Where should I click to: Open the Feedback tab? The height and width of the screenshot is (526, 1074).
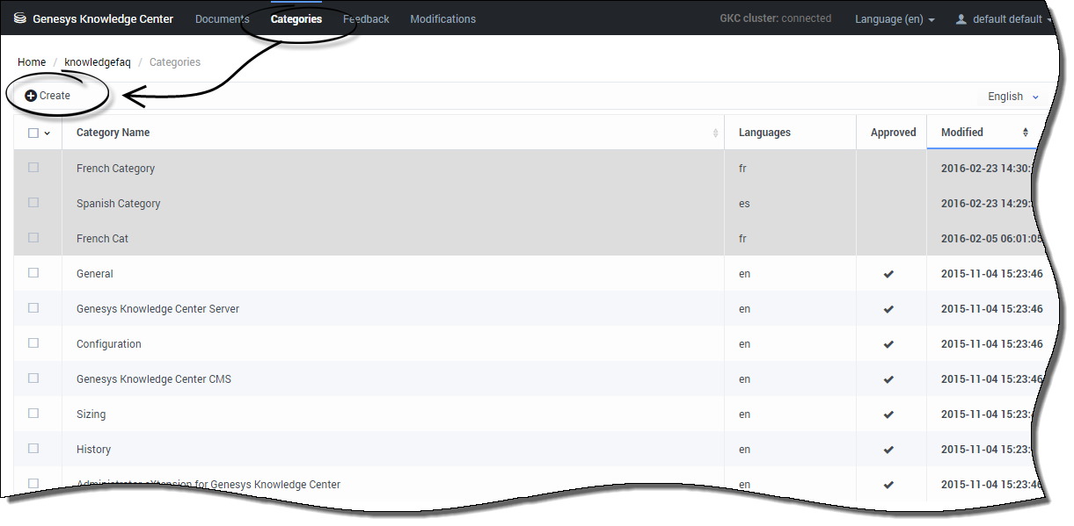(x=366, y=19)
